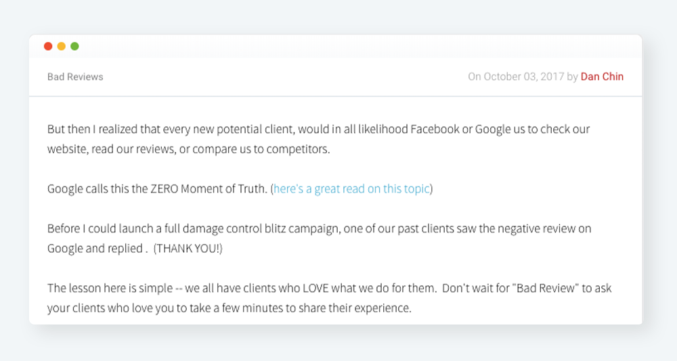
Task: Open author Dan Chin's profile link
Action: point(602,77)
